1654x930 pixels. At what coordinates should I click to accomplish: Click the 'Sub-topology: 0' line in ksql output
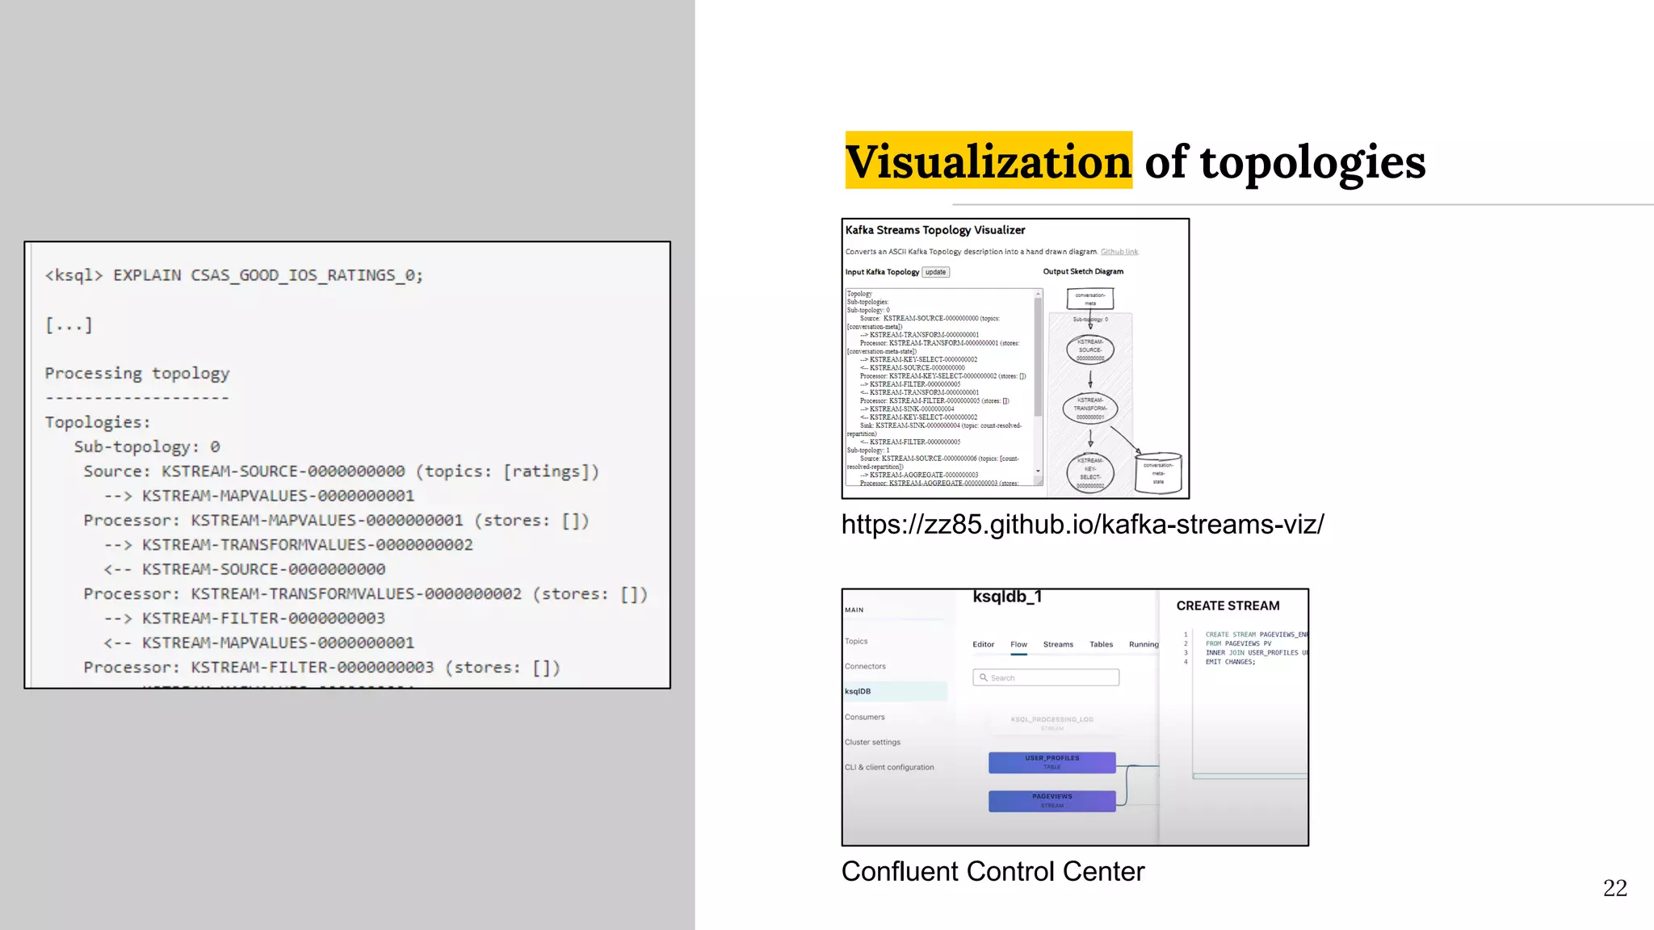(x=147, y=446)
